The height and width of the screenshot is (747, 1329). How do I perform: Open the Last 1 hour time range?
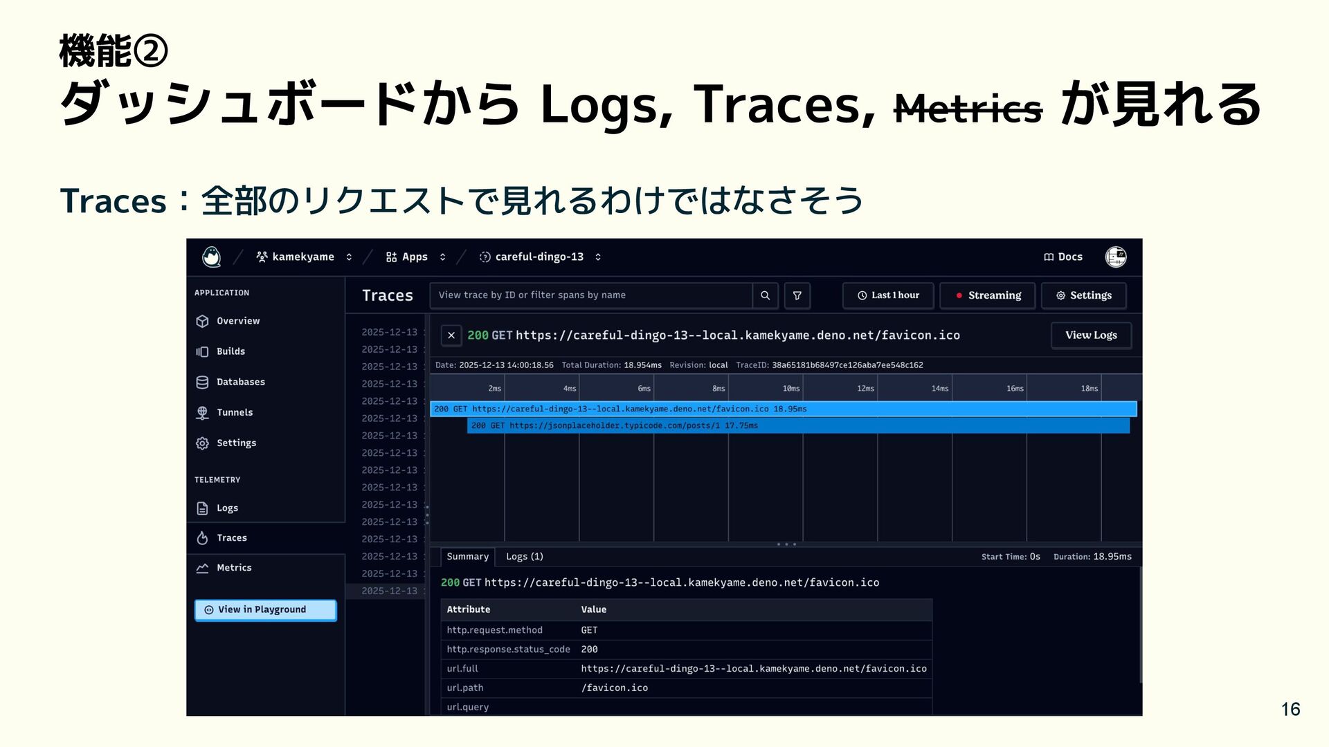(888, 295)
